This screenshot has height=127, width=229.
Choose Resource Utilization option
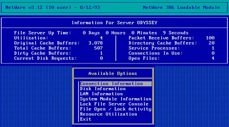click(108, 114)
